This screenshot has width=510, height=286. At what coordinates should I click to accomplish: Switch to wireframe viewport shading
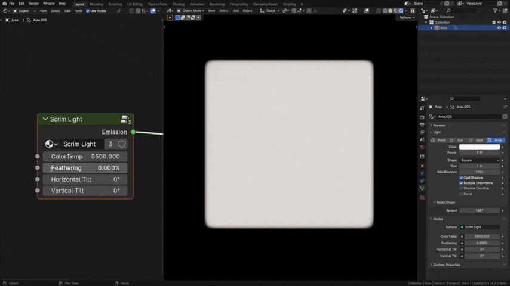[x=385, y=11]
